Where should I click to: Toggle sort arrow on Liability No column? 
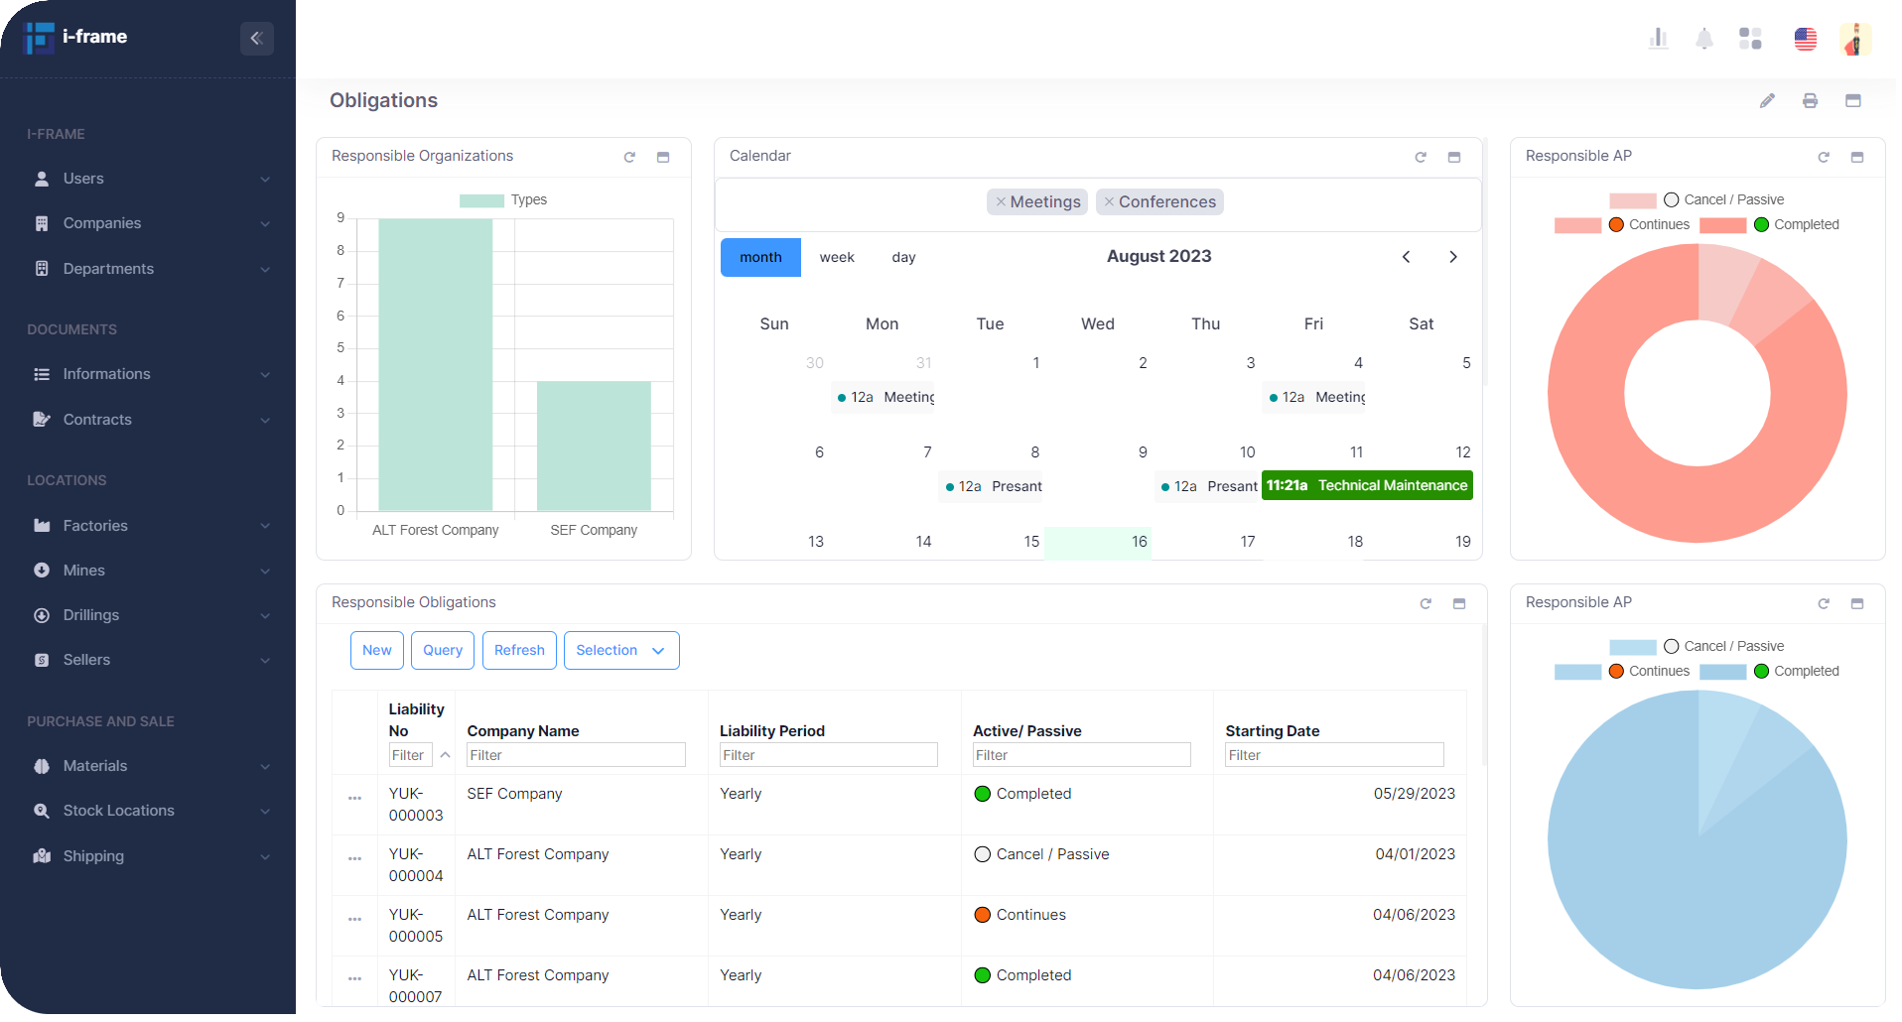[446, 756]
